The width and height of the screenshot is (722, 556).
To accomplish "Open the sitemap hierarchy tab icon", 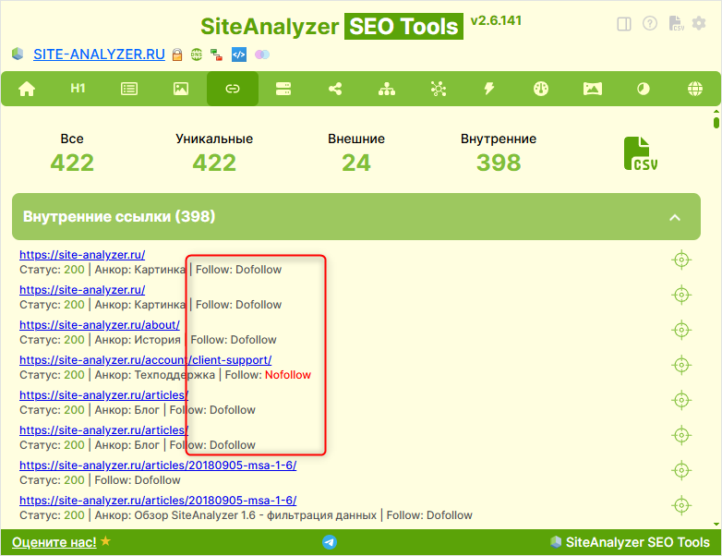I will (386, 89).
